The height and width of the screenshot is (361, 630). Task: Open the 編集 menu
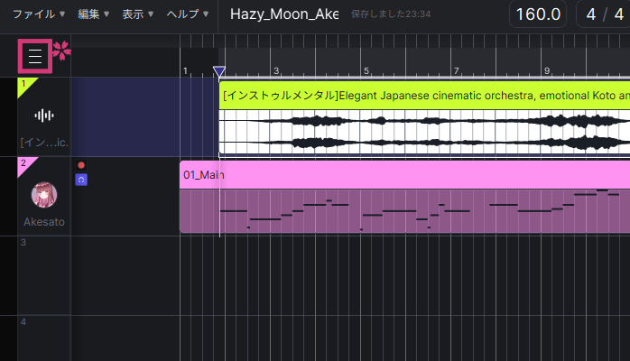click(x=93, y=14)
